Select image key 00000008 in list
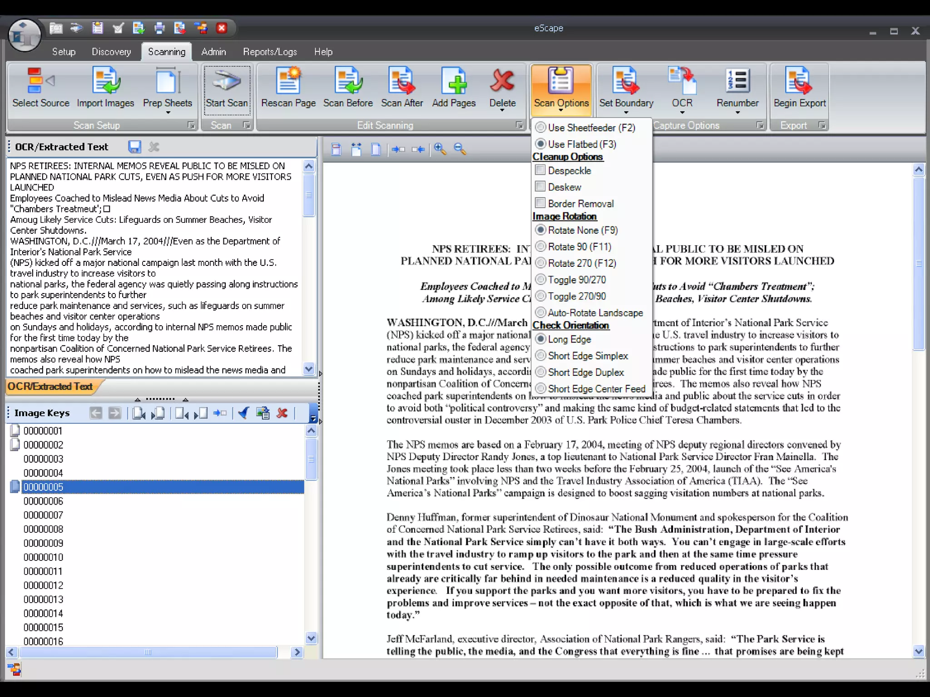Screen dimensions: 930x697 (44, 529)
